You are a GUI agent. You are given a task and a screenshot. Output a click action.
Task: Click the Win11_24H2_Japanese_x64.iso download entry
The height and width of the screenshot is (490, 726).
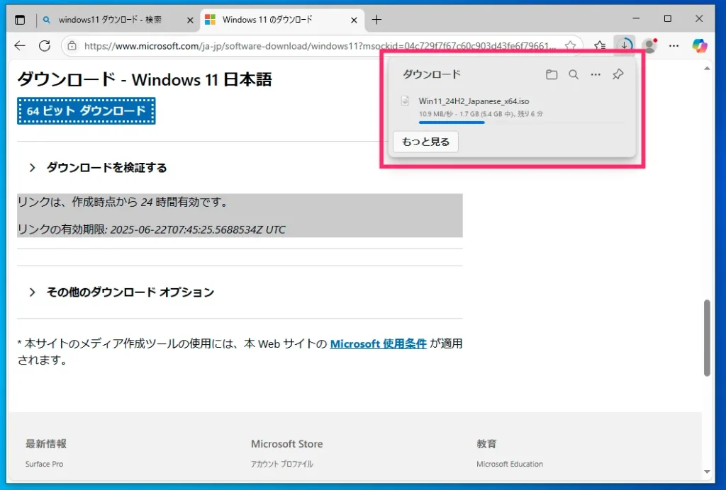click(512, 110)
